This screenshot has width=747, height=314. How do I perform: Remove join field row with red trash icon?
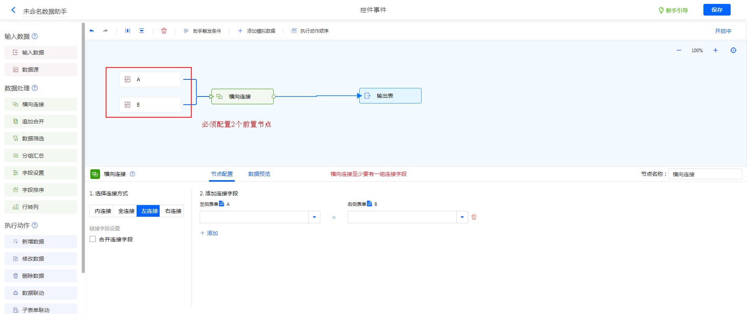point(474,217)
